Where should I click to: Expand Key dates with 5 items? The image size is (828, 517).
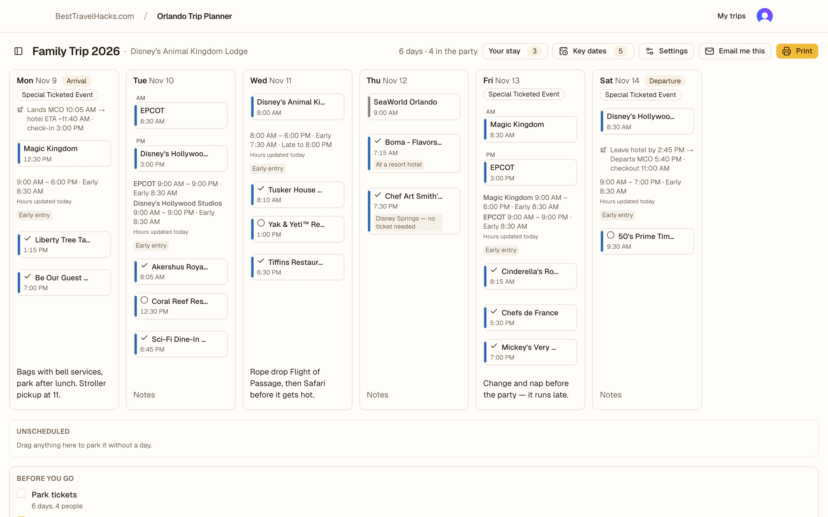pyautogui.click(x=593, y=51)
